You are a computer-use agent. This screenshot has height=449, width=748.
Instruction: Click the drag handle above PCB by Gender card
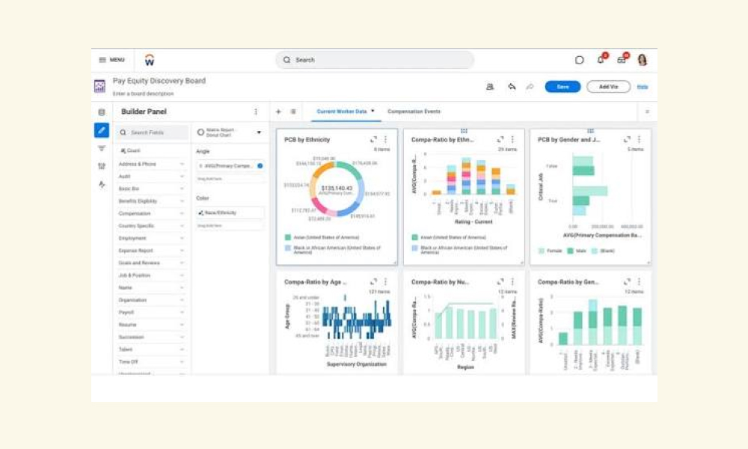pyautogui.click(x=591, y=130)
